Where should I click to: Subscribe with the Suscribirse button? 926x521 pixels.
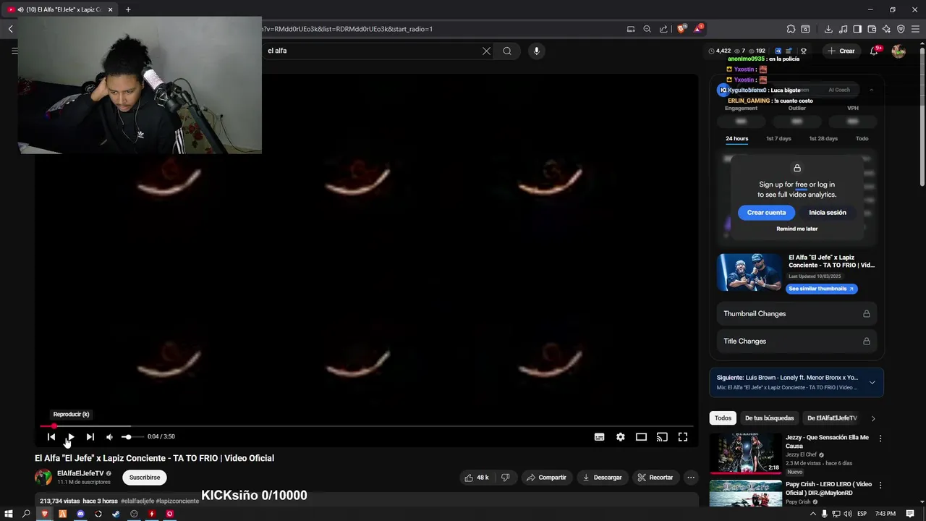(x=145, y=478)
